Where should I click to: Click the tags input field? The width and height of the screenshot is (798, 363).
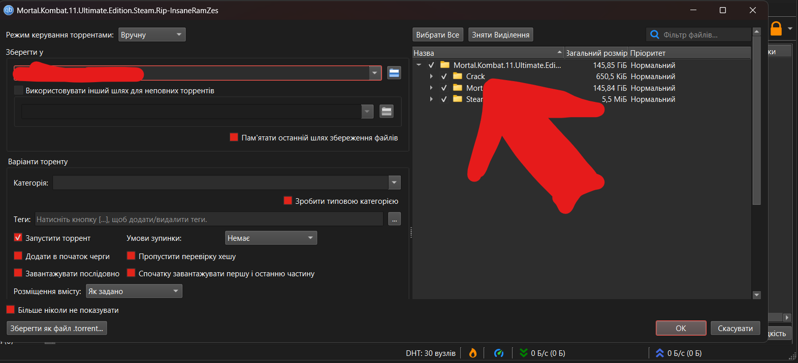coord(209,219)
